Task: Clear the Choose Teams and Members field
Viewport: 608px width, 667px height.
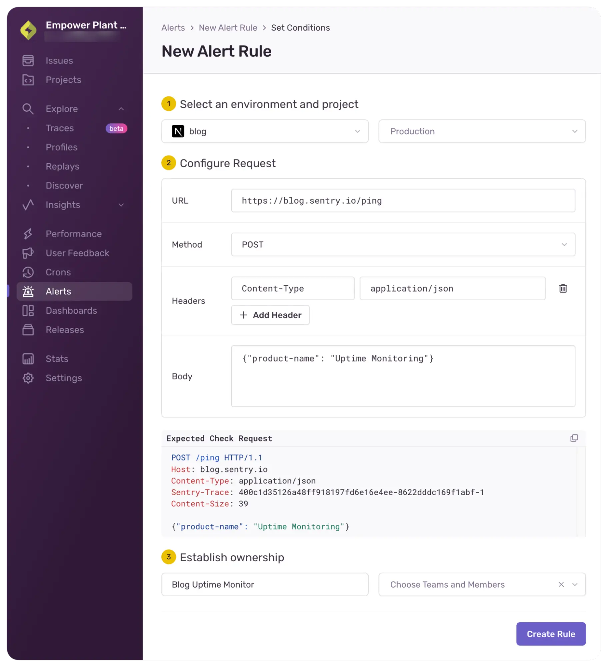Action: point(561,584)
